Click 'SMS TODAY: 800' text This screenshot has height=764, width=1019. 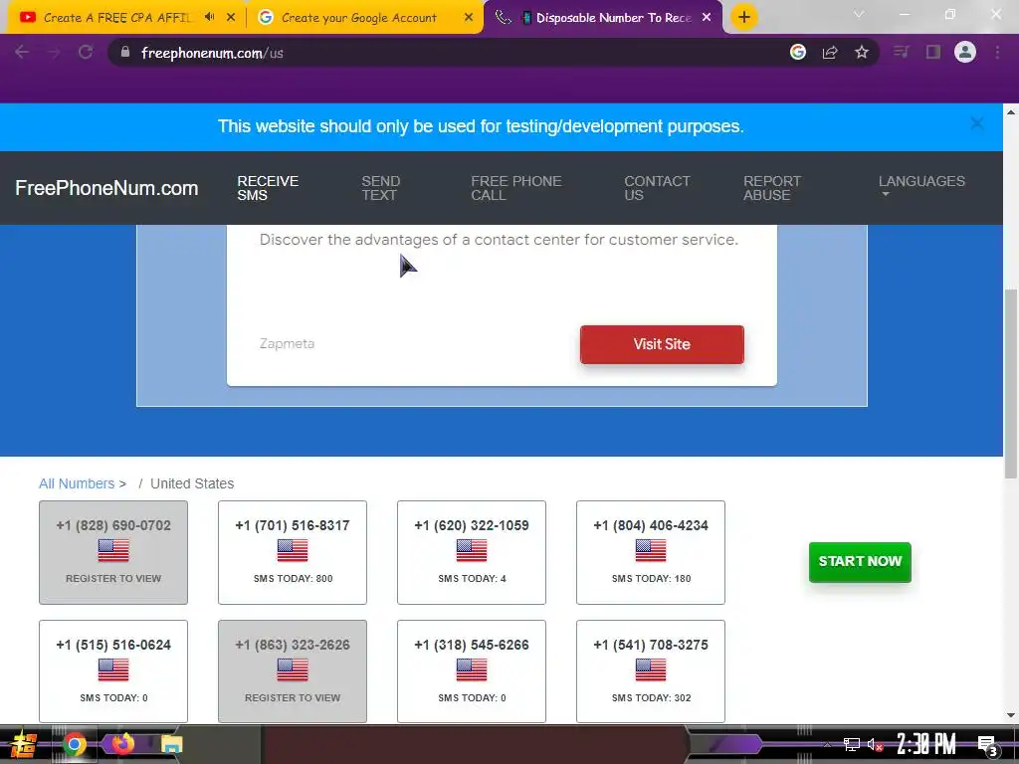click(x=294, y=578)
